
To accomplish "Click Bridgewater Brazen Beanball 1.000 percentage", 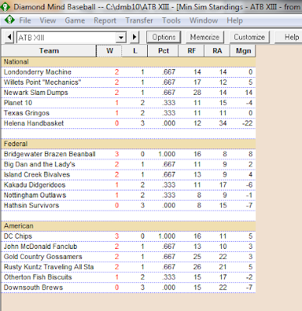I will click(x=167, y=154).
